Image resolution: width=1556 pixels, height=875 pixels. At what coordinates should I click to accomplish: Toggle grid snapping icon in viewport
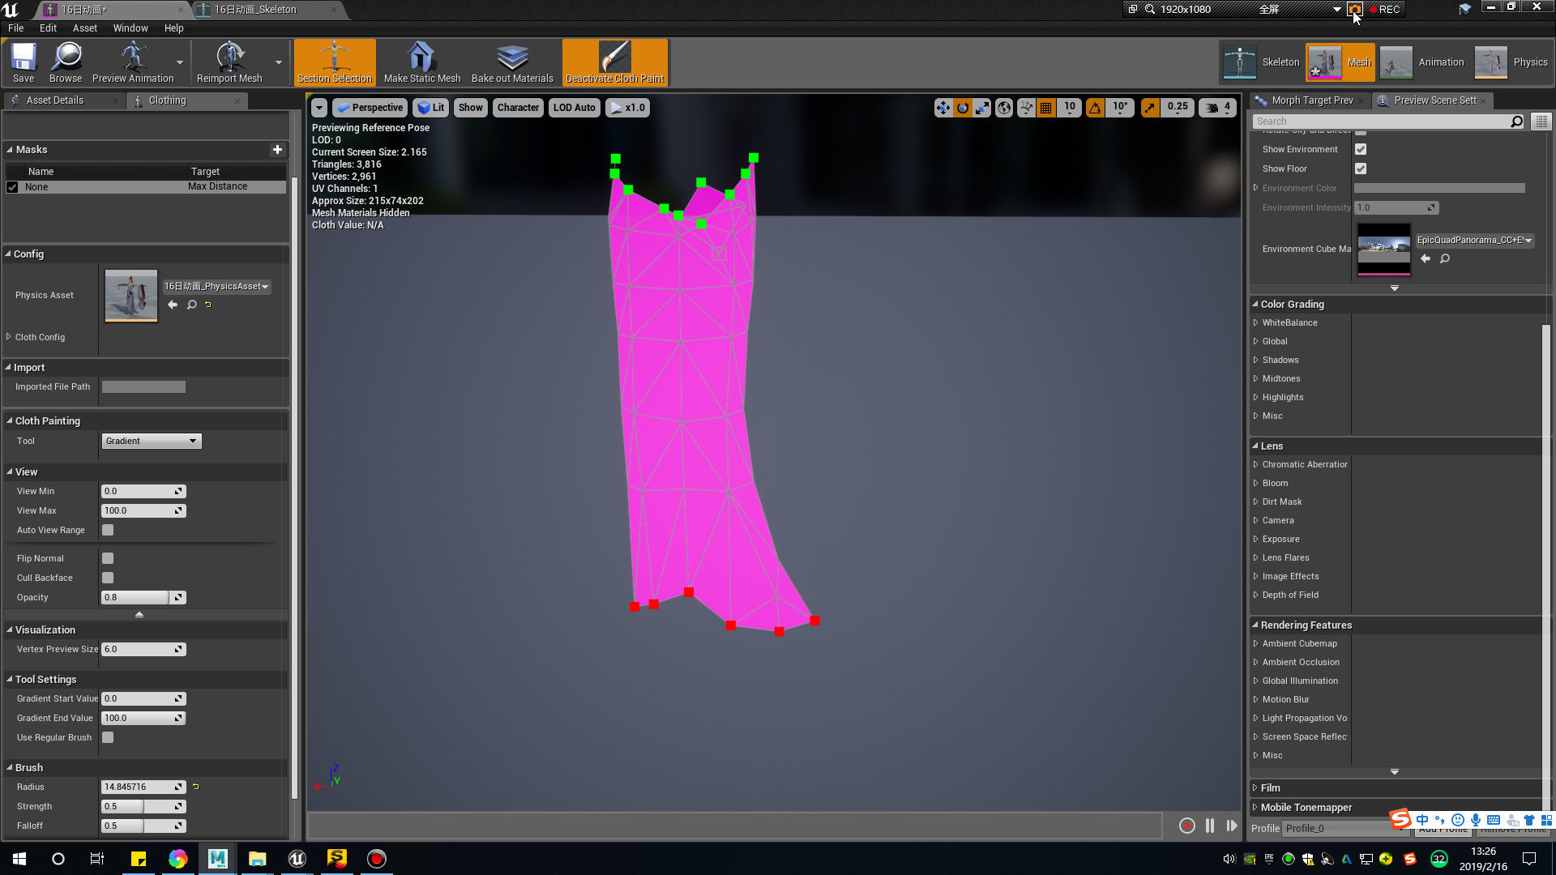pyautogui.click(x=1046, y=108)
